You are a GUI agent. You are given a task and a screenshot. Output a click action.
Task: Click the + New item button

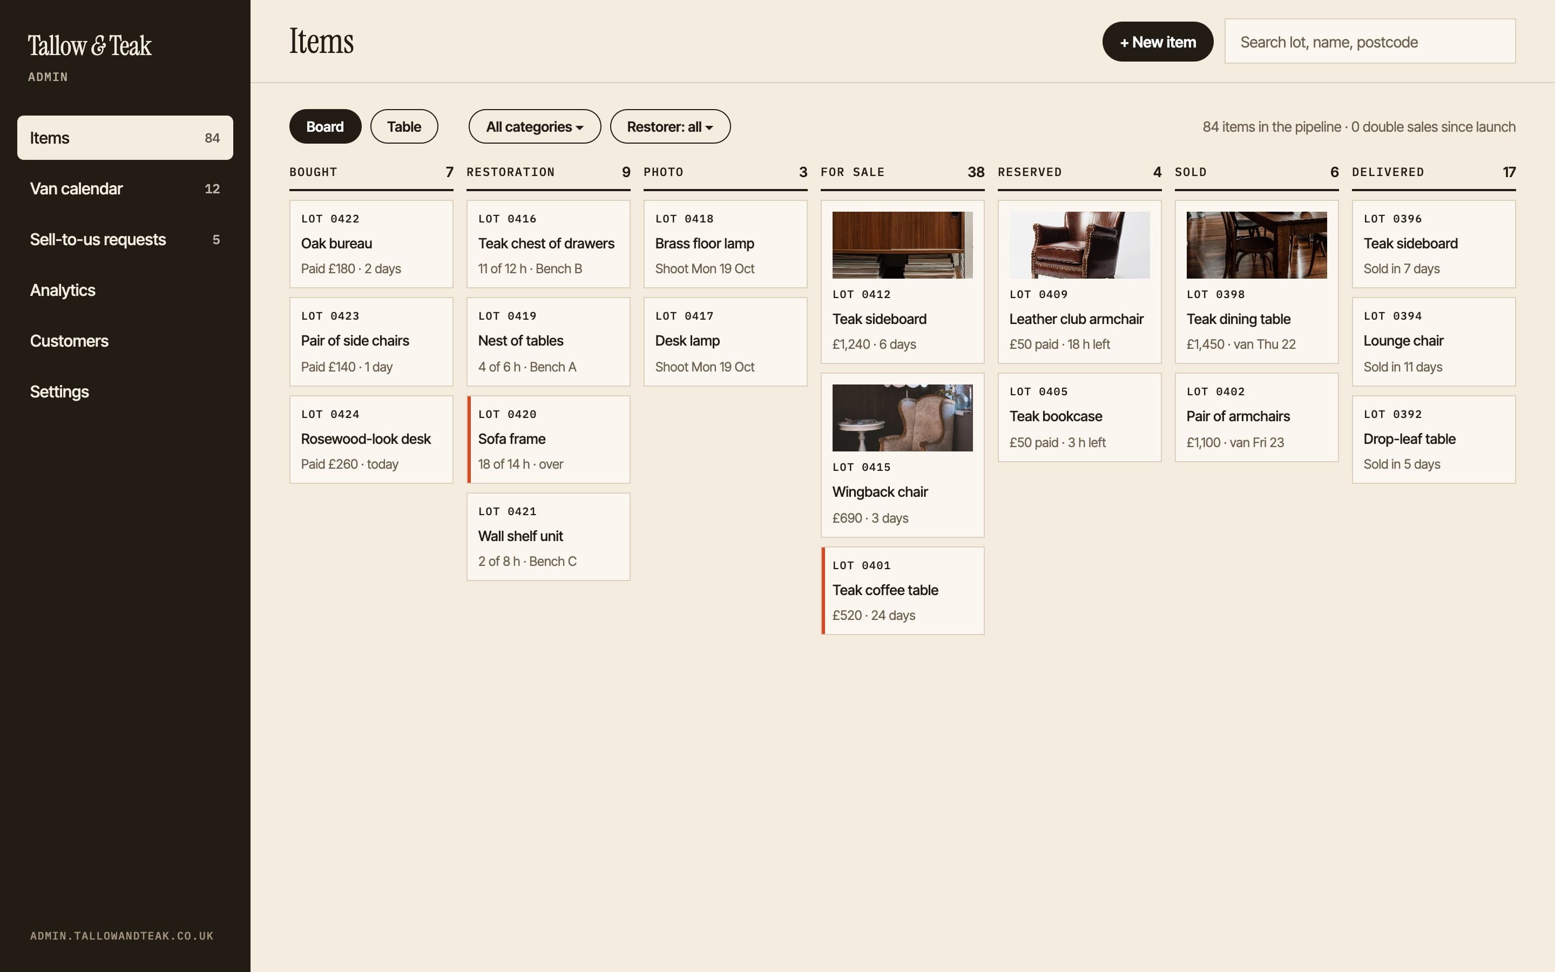pyautogui.click(x=1158, y=42)
